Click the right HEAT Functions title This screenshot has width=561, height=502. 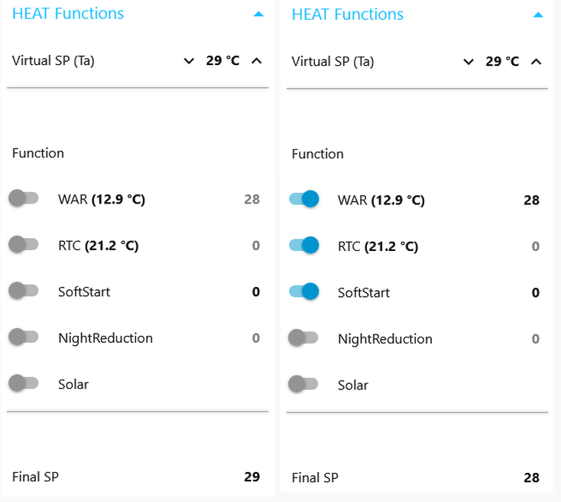(348, 15)
